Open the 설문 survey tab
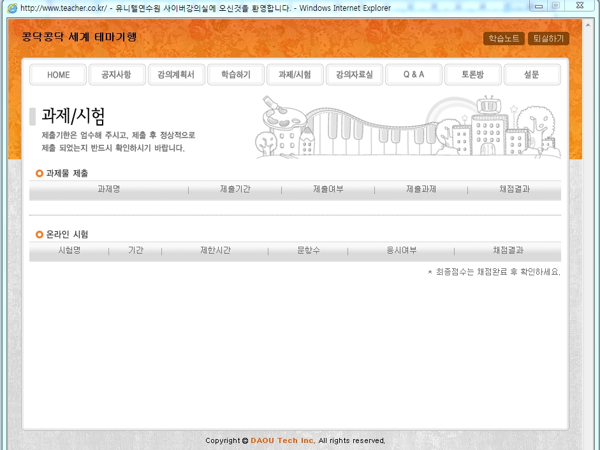 [x=532, y=75]
